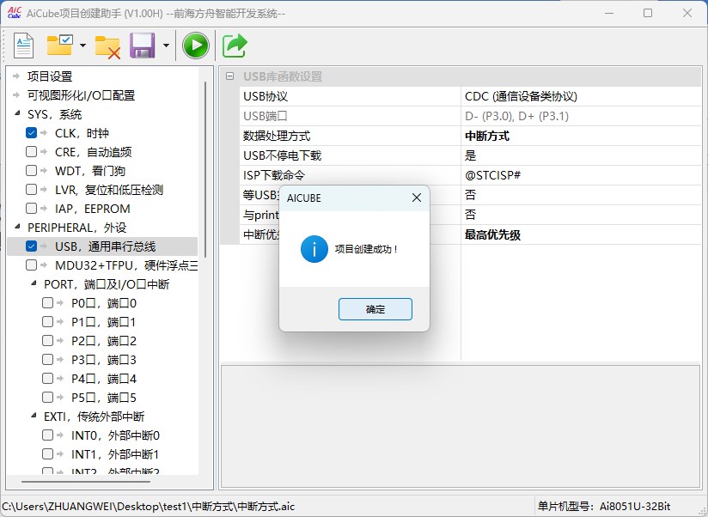This screenshot has width=708, height=517.
Task: Check the MDU32+TFPU checkbox
Action: 31,265
